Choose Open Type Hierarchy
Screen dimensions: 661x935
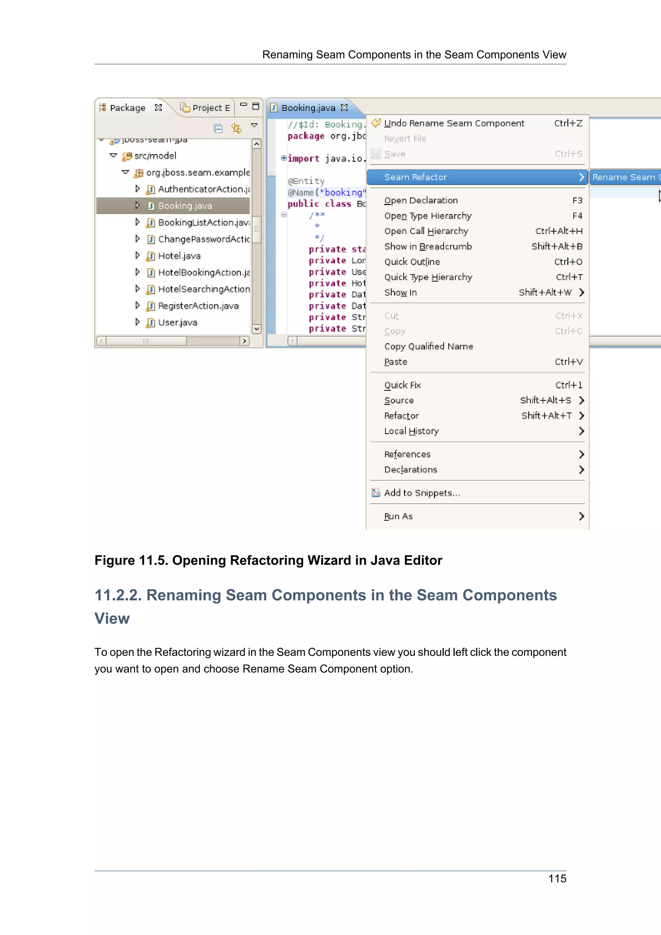tap(477, 216)
